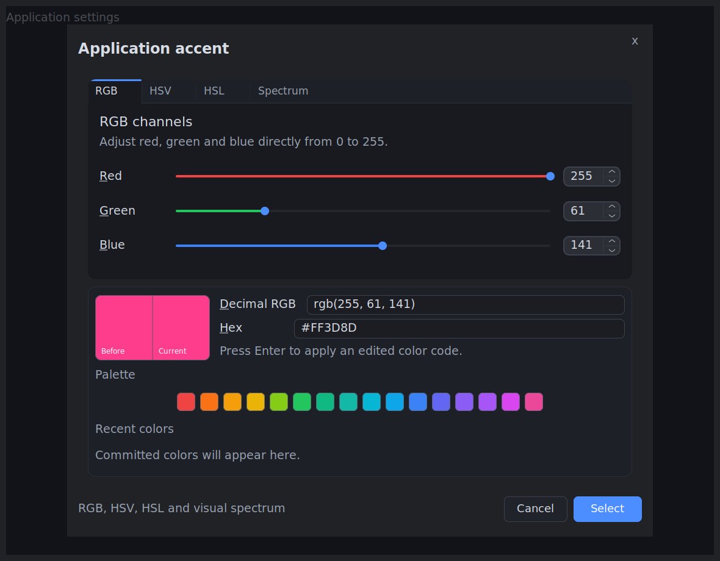Close the Application accent dialog with x

point(635,41)
